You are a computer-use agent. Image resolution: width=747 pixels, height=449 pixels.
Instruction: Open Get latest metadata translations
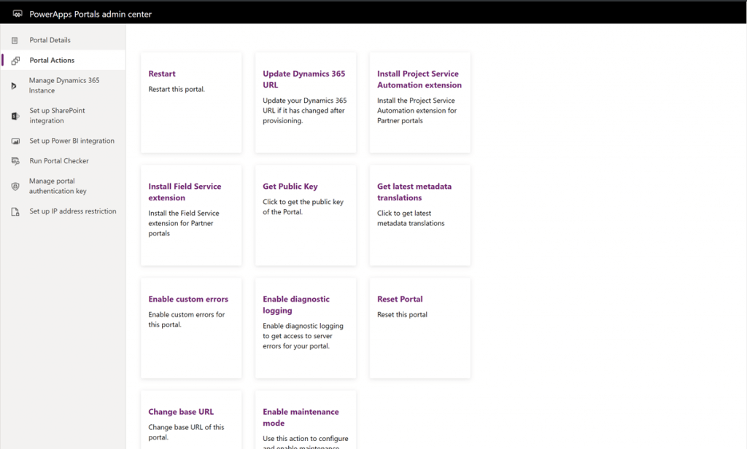419,215
